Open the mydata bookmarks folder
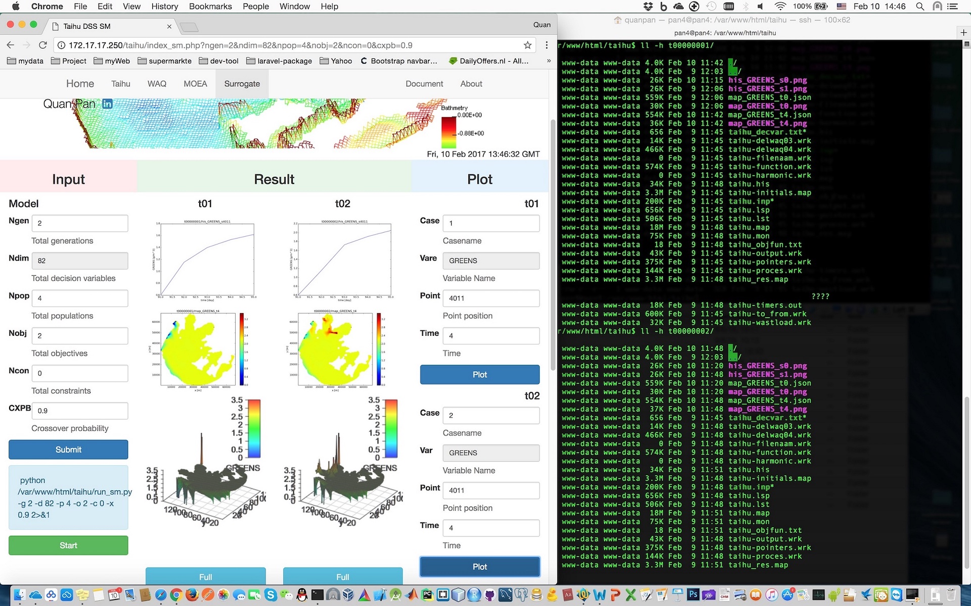Image resolution: width=971 pixels, height=606 pixels. click(25, 61)
